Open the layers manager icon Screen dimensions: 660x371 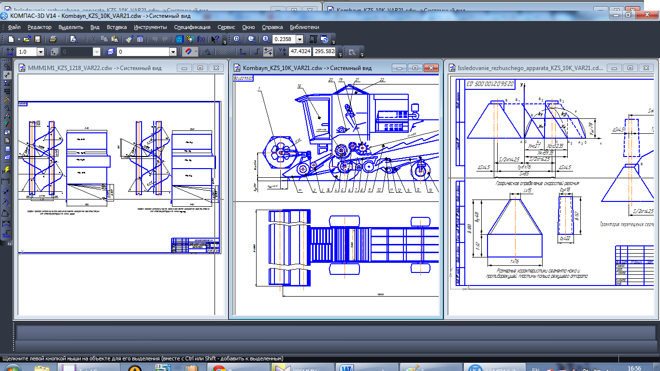point(110,52)
